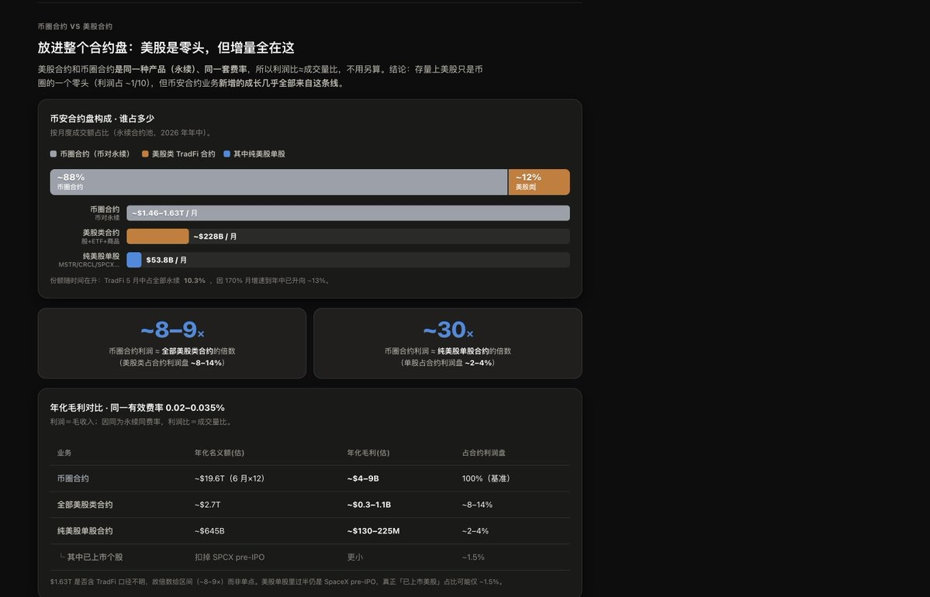Click cell 100%（基准）
930x597 pixels.
tap(486, 478)
